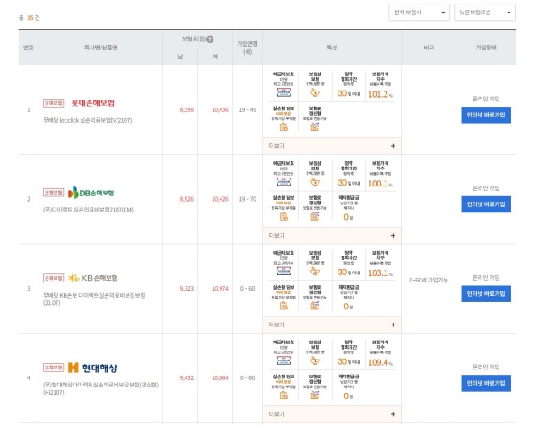Click the 손해보험 badge beside DB손해보험 logo
Viewport: 538px width, 425px height.
click(53, 193)
